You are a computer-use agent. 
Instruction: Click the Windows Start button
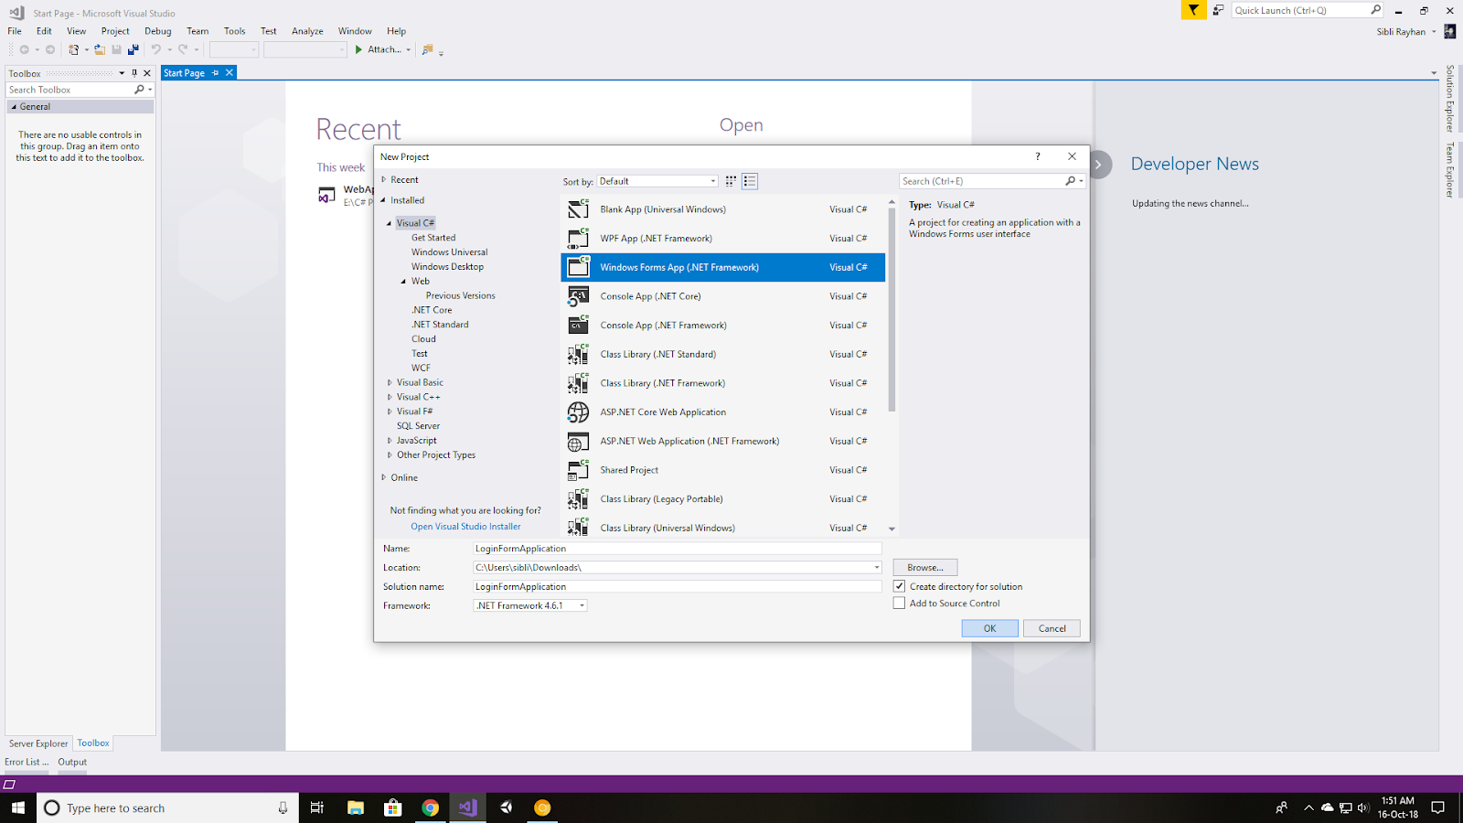(17, 807)
